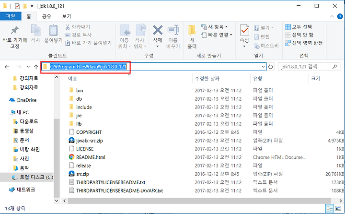Image resolution: width=345 pixels, height=214 pixels.
Task: Click the navigation pane scroll down arrow
Action: 57,201
